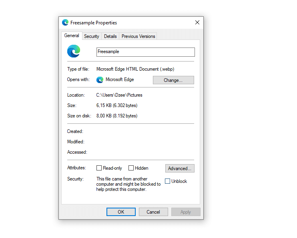This screenshot has height=238, width=297.
Task: Confirm with the OK button
Action: [121, 212]
